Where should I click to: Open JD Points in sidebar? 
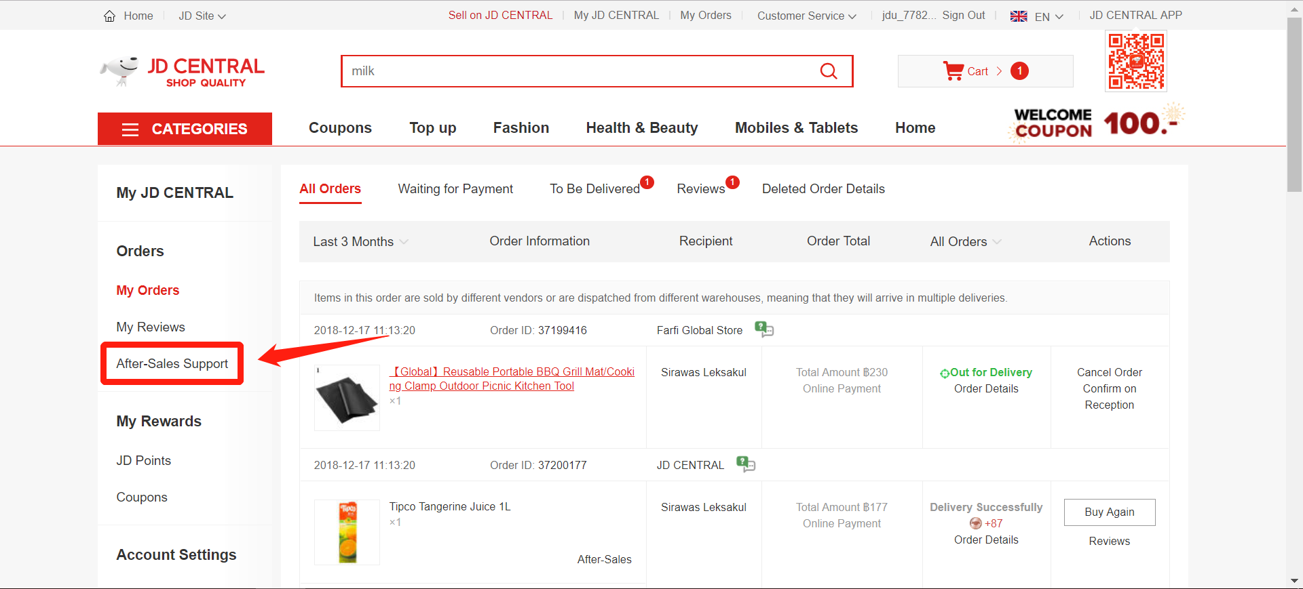[x=144, y=461]
